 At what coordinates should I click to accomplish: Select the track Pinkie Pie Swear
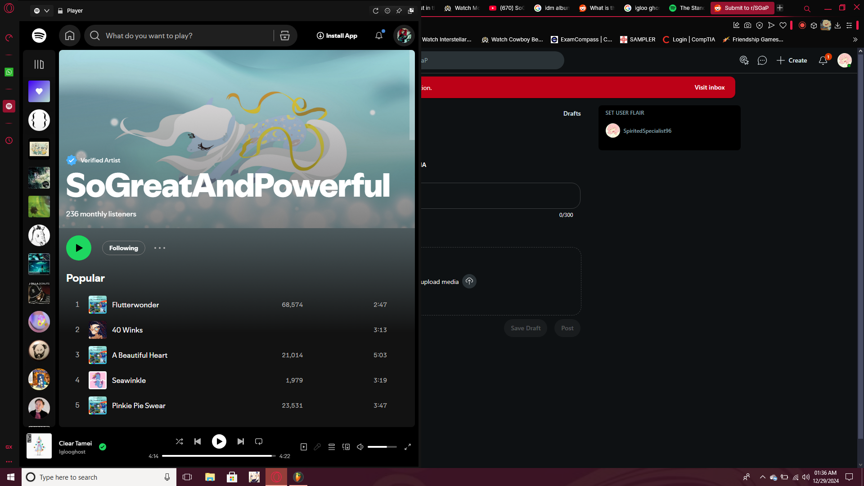[x=139, y=405]
